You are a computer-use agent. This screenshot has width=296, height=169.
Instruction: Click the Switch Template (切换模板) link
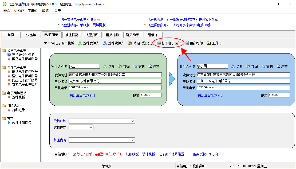pos(132,154)
